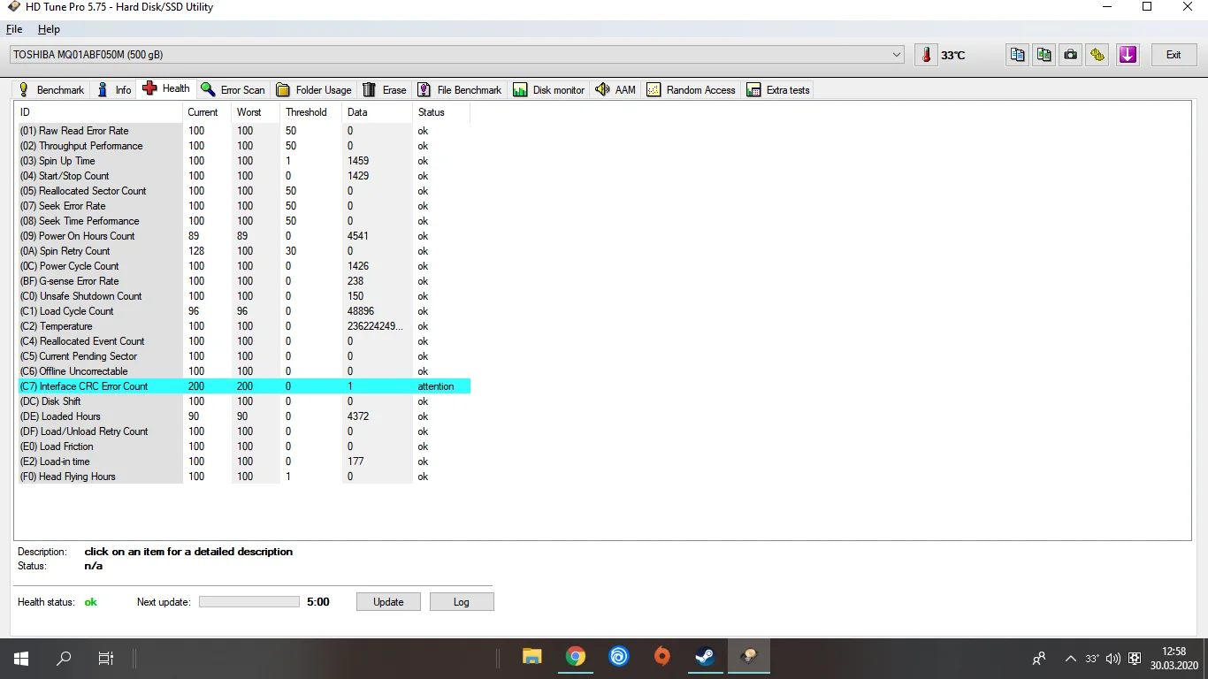The width and height of the screenshot is (1208, 679).
Task: Select the Raw Read Error Rate row
Action: tap(244, 131)
